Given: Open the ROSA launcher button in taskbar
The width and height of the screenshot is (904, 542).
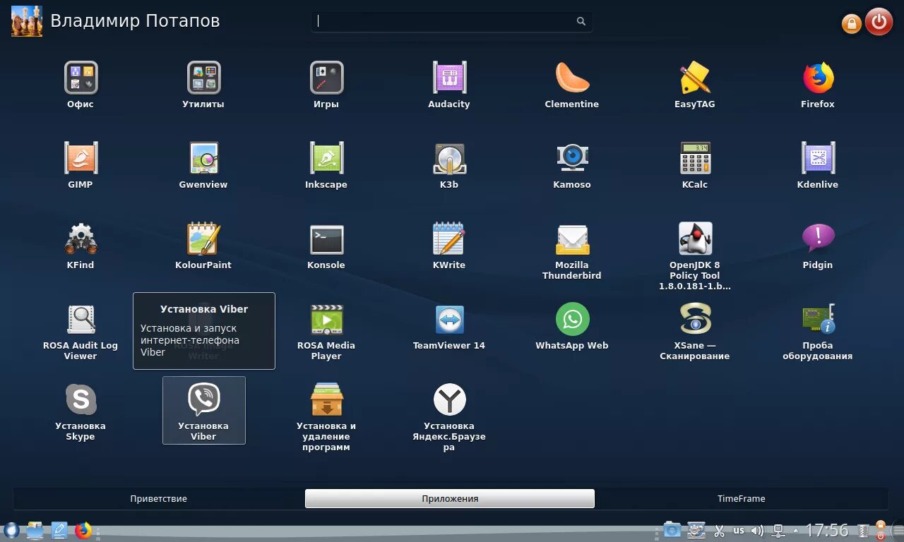Looking at the screenshot, I should (11, 530).
